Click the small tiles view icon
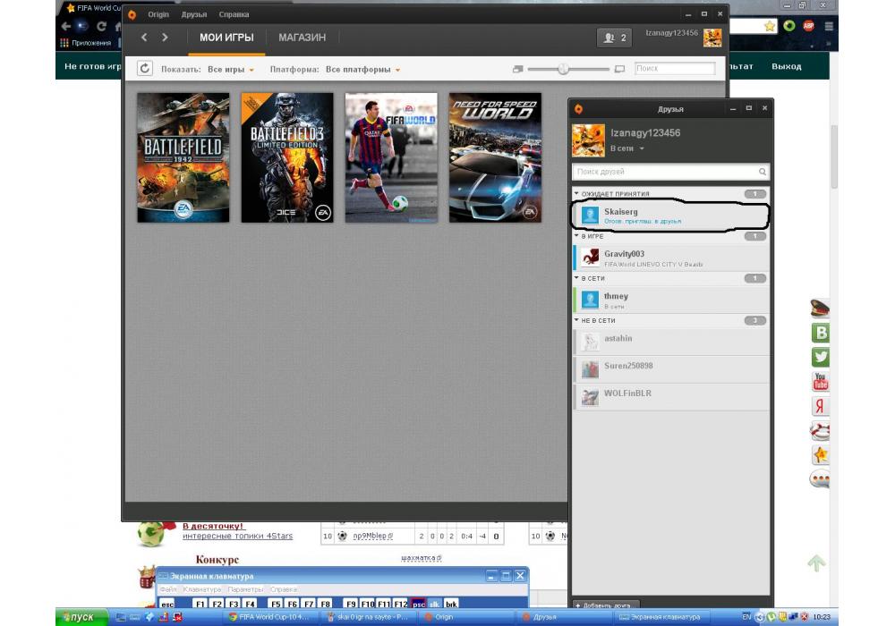 [x=517, y=69]
